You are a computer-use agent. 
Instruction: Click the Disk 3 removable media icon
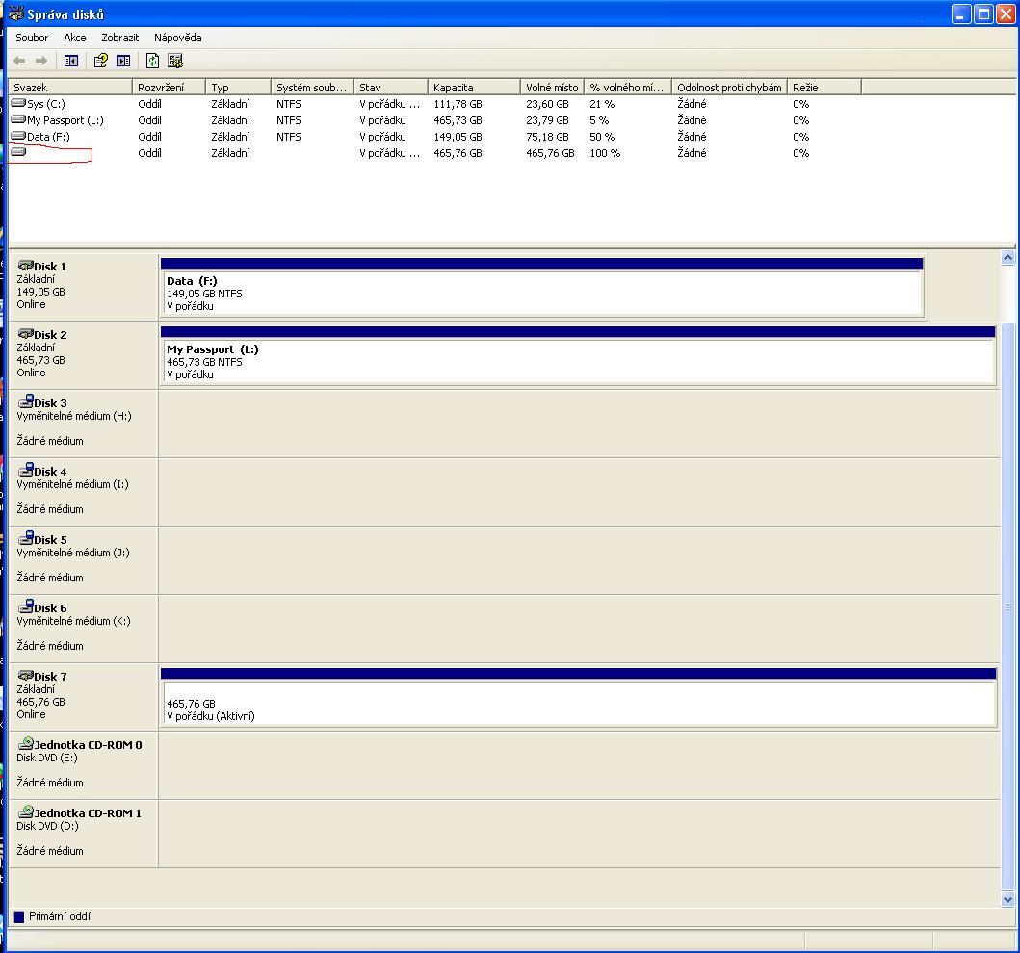tap(26, 402)
